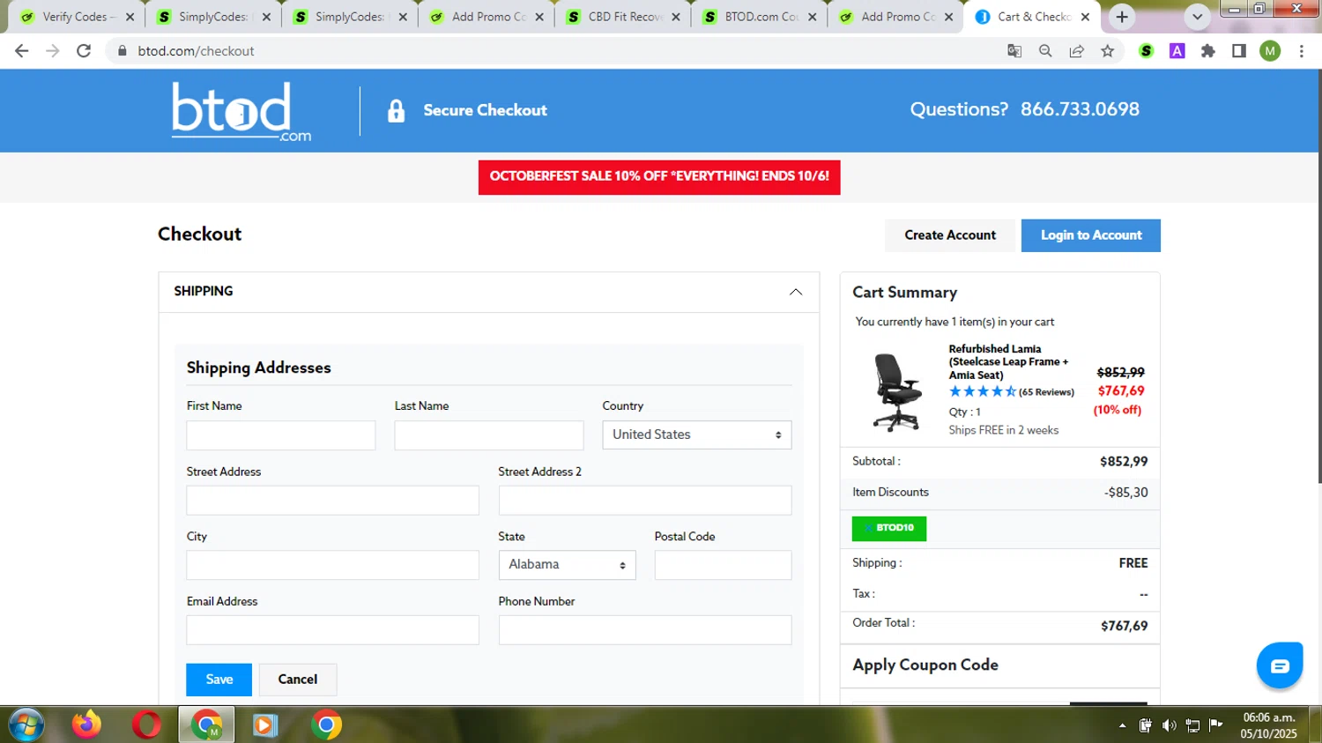Image resolution: width=1322 pixels, height=743 pixels.
Task: Collapse the SHIPPING section chevron
Action: point(796,292)
